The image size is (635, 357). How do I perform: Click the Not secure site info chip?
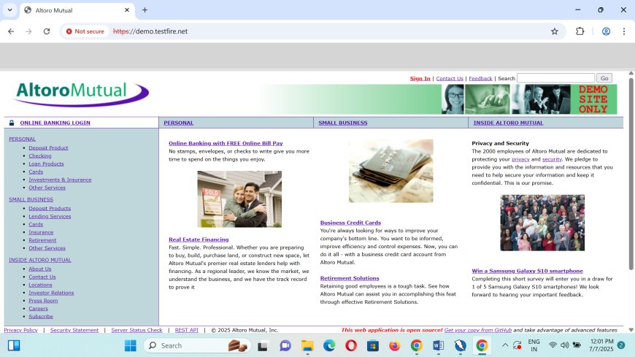coord(85,31)
